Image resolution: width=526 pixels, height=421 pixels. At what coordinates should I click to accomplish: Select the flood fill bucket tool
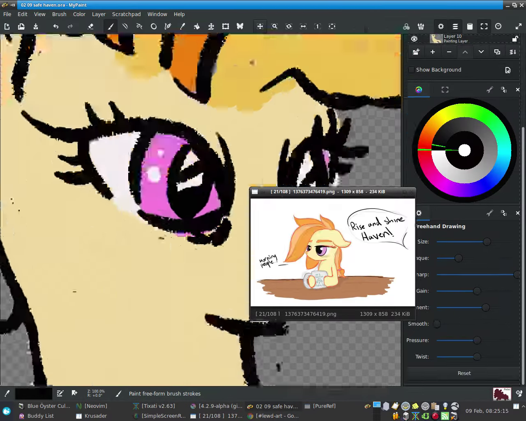click(x=197, y=26)
